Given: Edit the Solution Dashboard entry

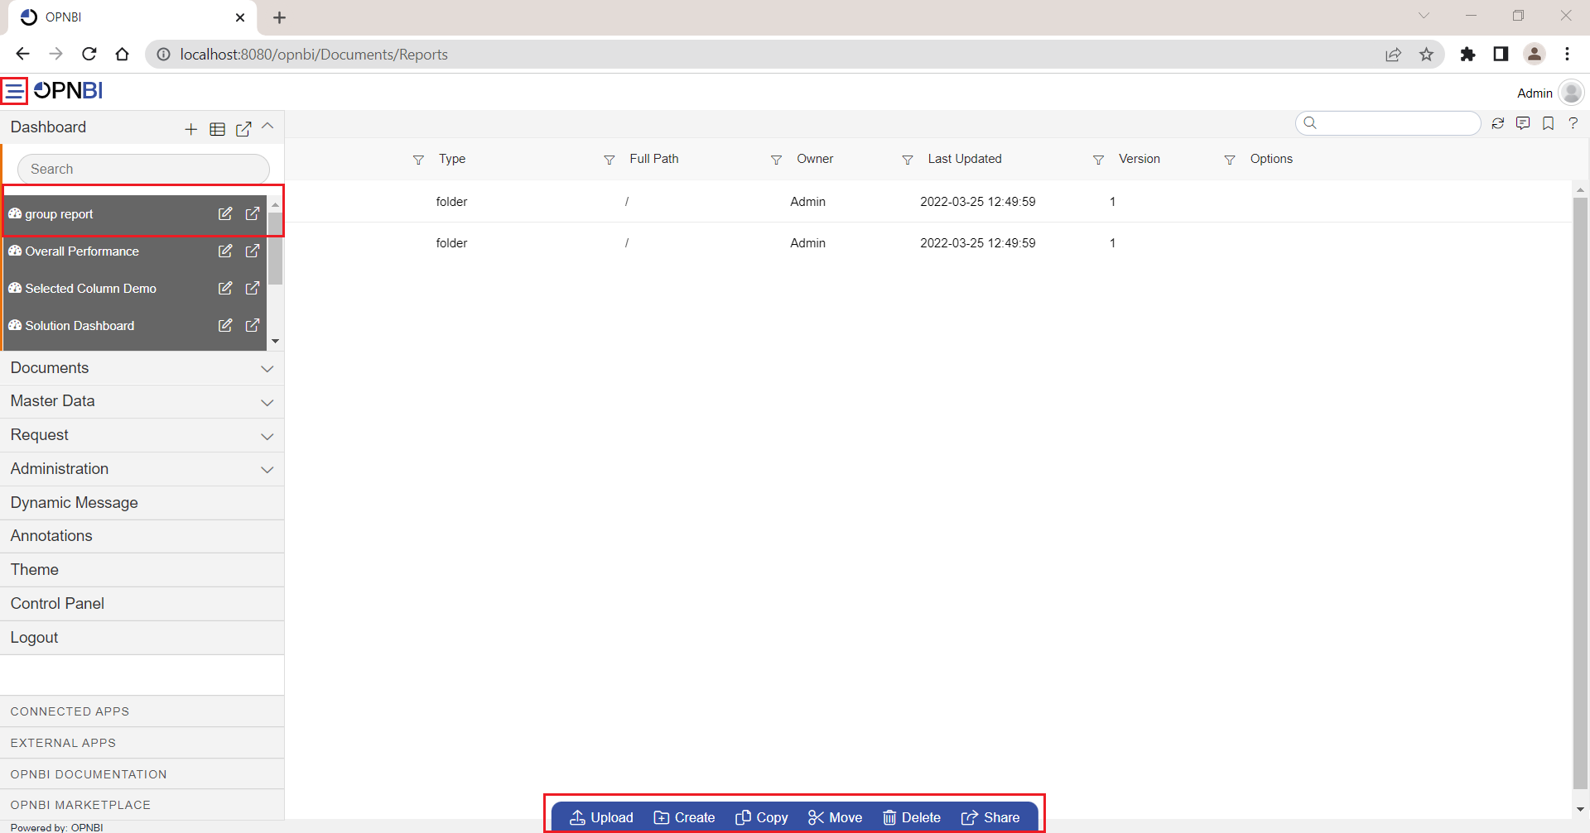Looking at the screenshot, I should (225, 325).
